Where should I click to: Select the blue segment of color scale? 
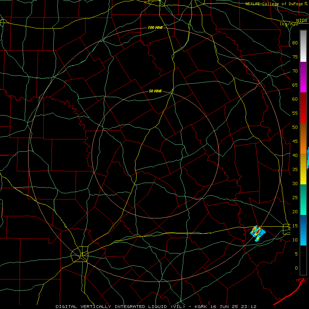coord(303,230)
